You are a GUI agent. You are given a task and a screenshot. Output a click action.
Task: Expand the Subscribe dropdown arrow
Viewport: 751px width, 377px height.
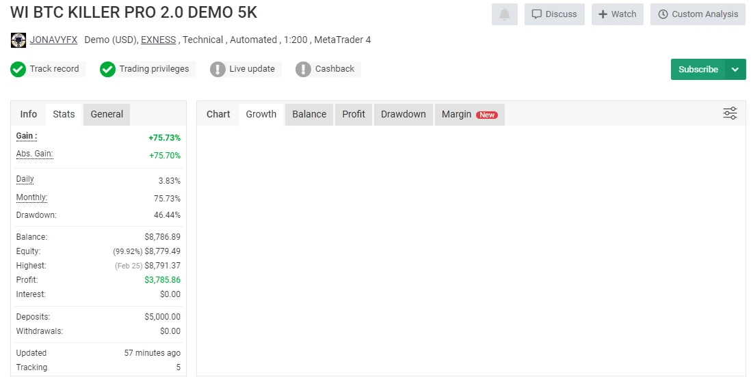(735, 70)
